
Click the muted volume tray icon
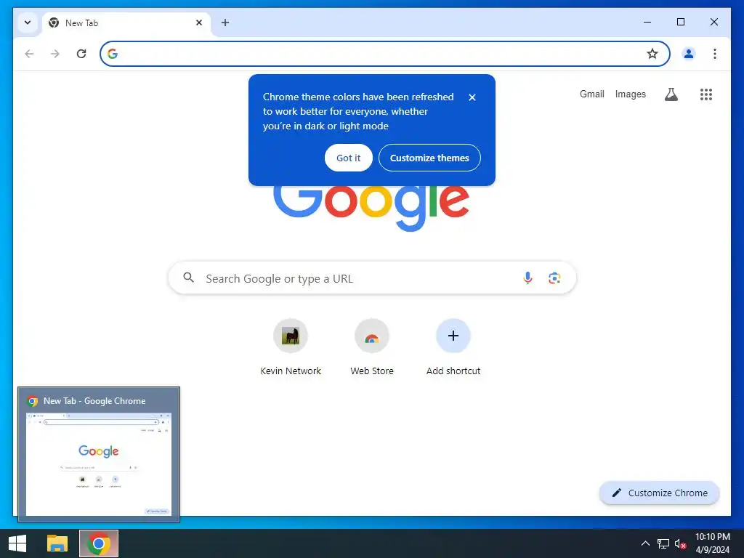click(x=680, y=543)
